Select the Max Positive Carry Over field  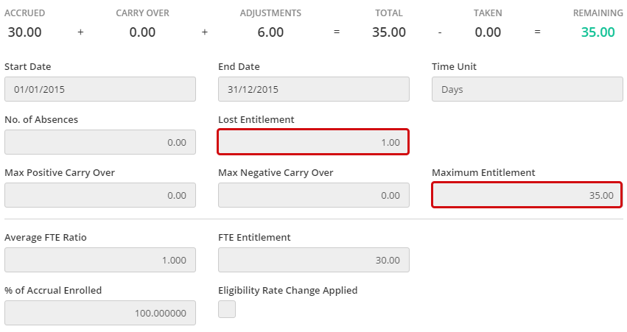100,195
